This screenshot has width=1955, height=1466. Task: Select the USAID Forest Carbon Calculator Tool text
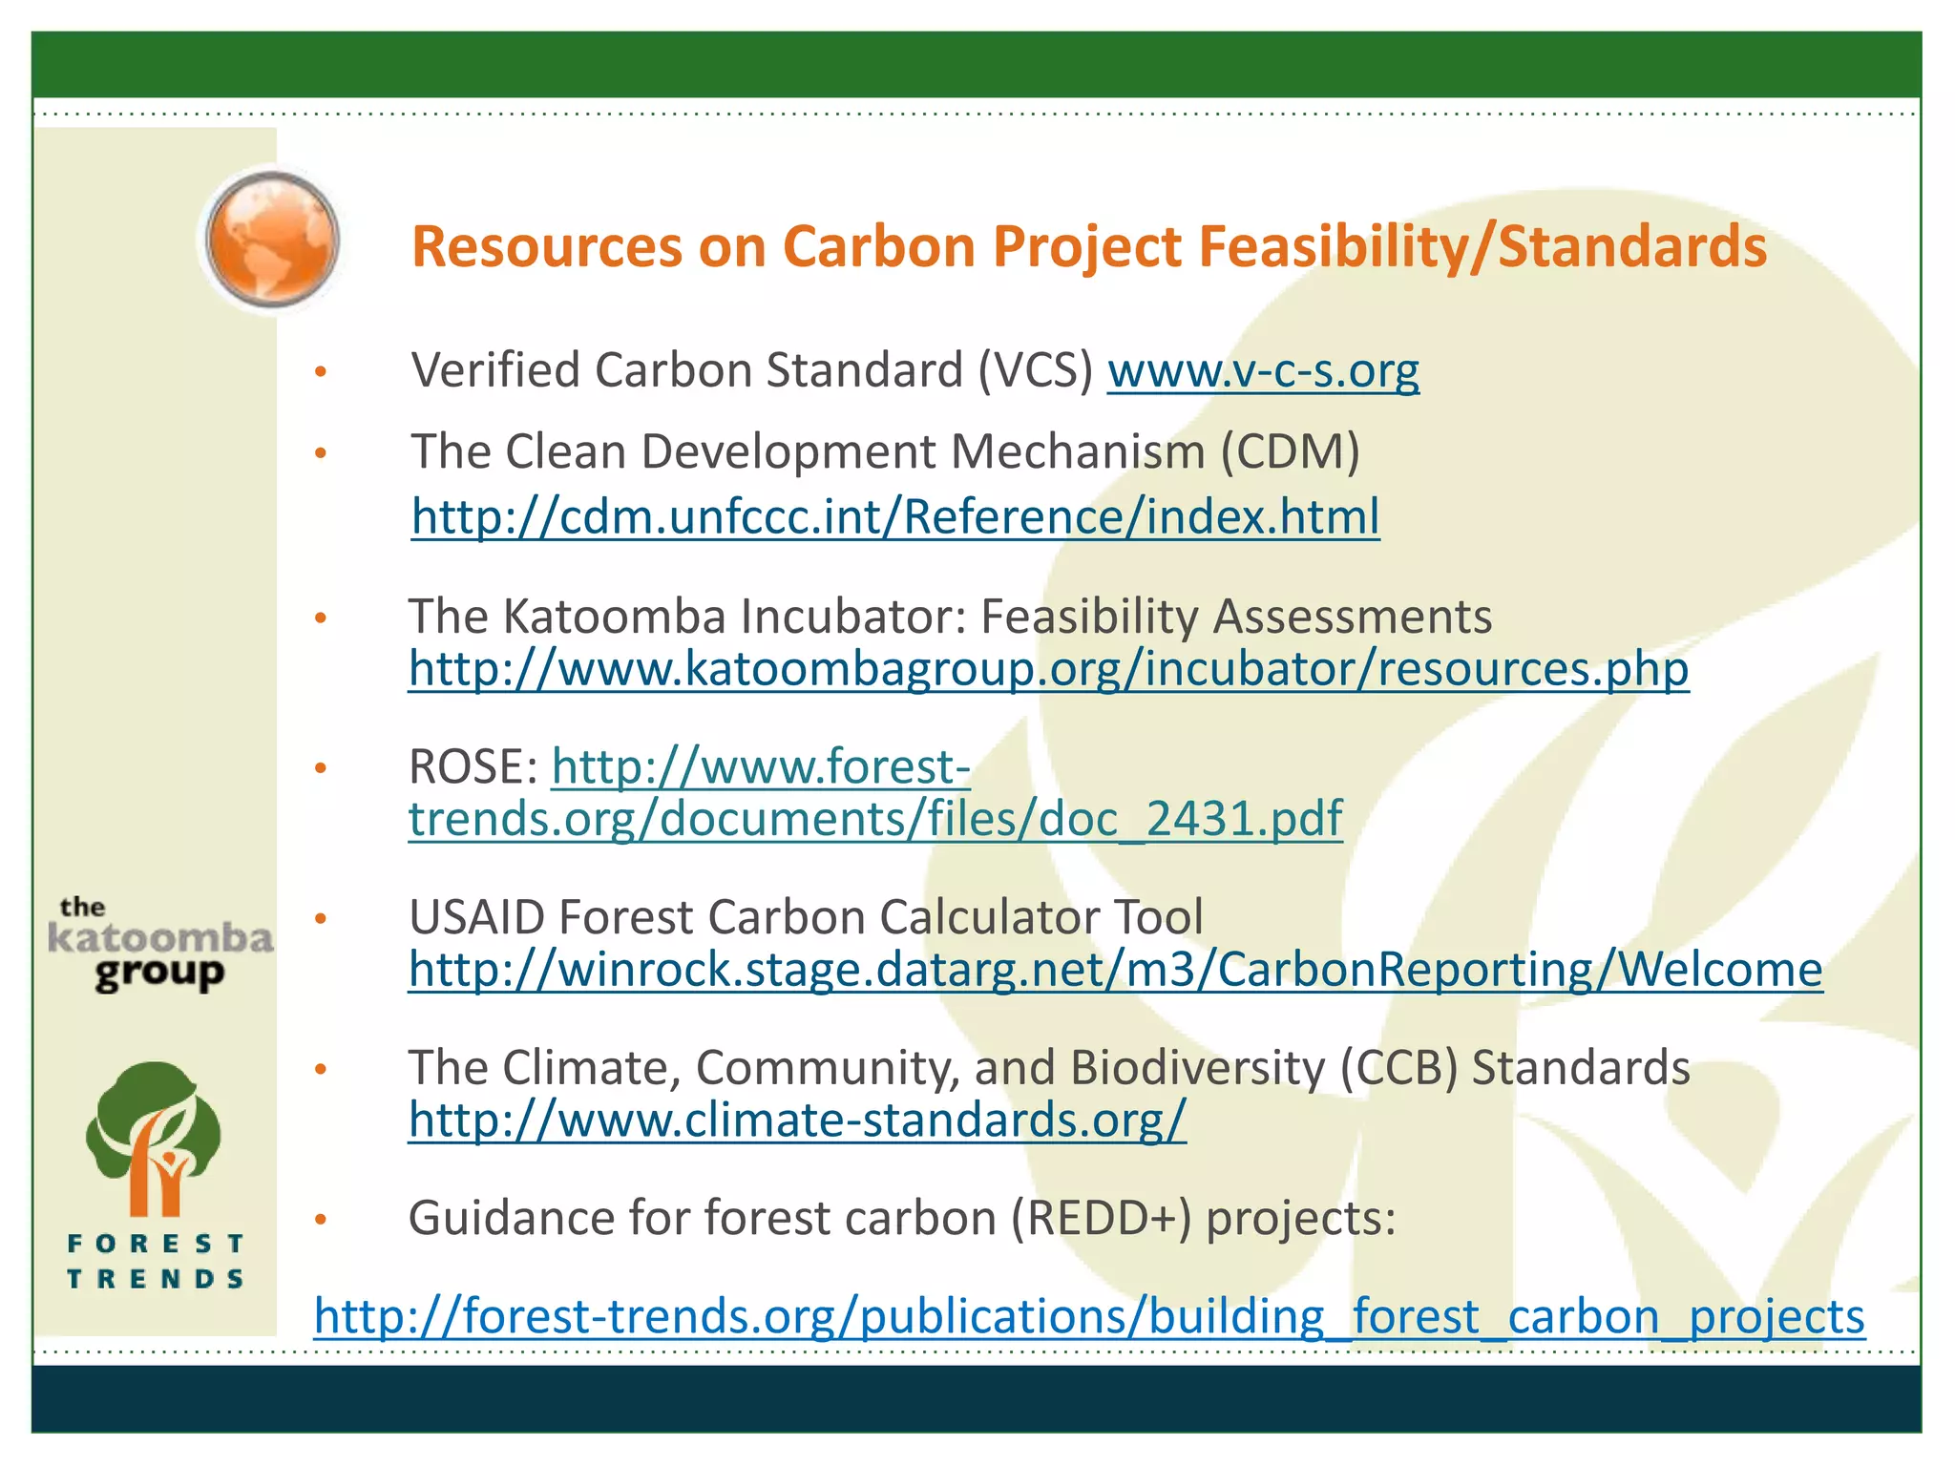tap(806, 917)
